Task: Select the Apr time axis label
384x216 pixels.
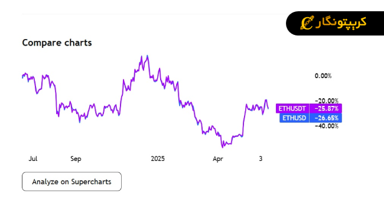Action: click(218, 159)
